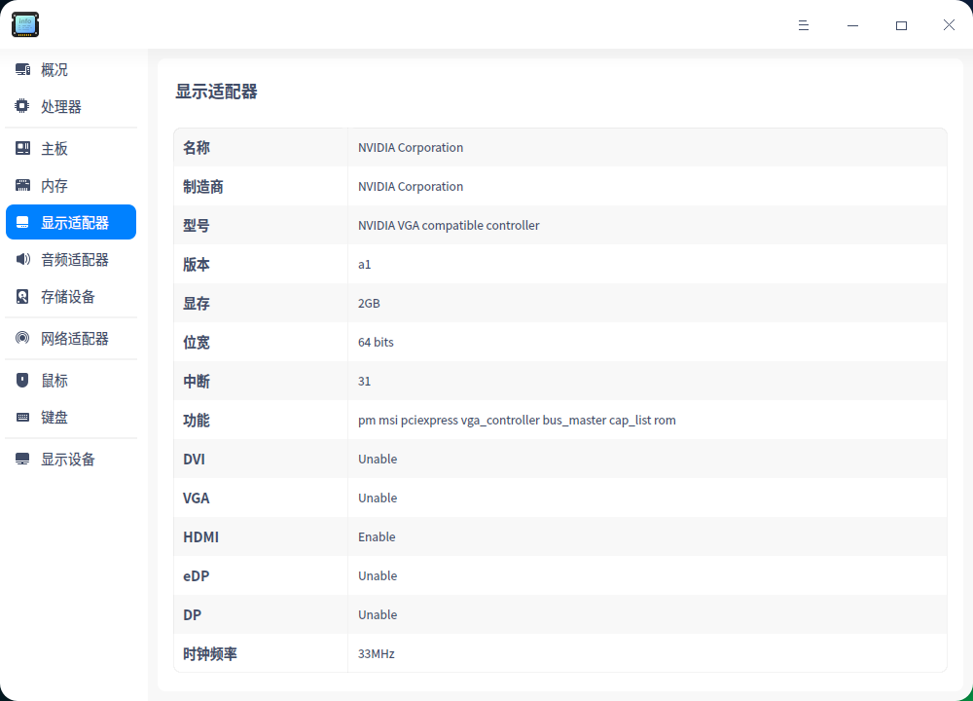Click the 存储设备 disk icon
Image resolution: width=973 pixels, height=701 pixels.
pyautogui.click(x=23, y=297)
